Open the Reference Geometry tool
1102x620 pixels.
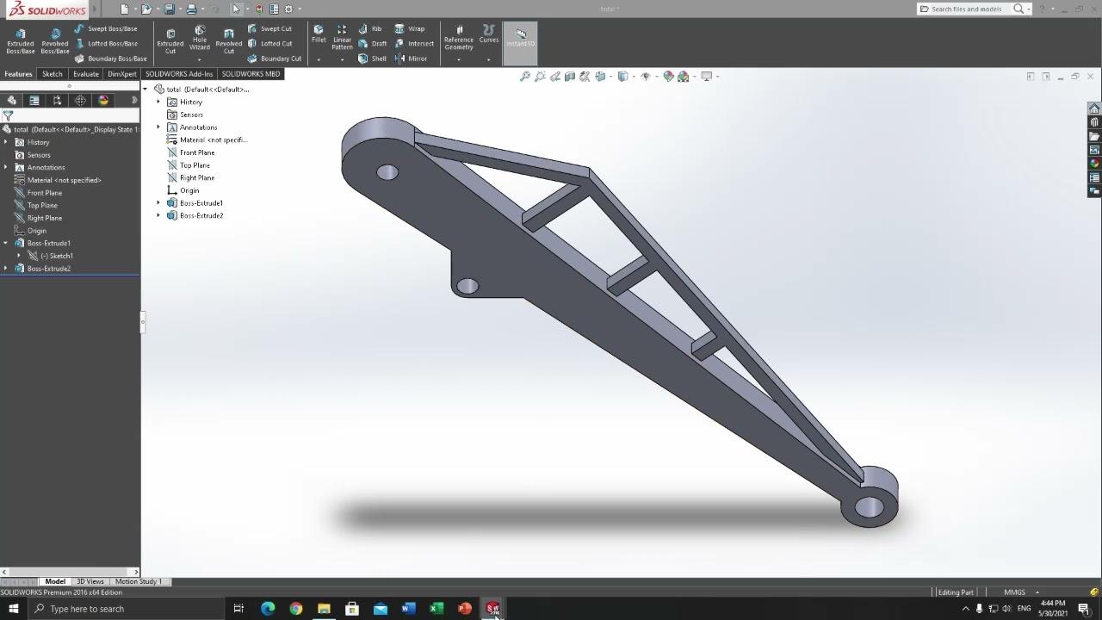459,37
